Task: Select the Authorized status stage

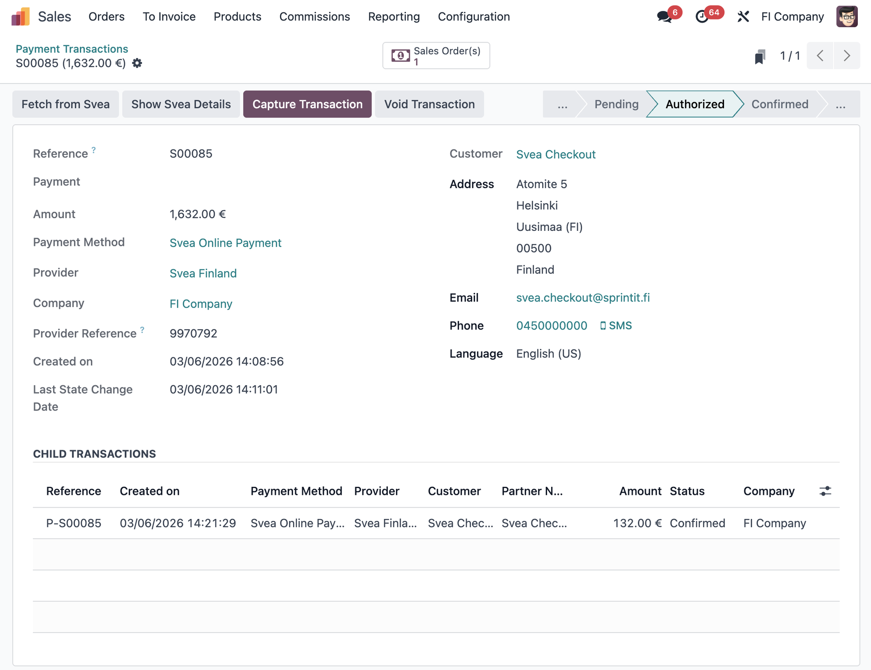Action: pyautogui.click(x=695, y=104)
